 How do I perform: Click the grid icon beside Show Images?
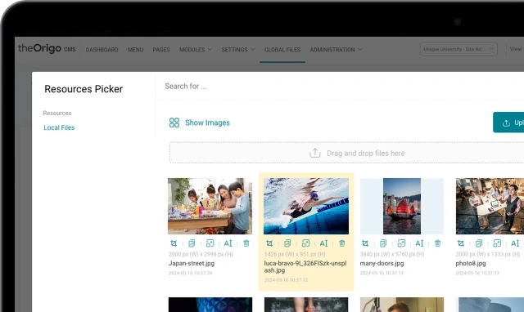(174, 123)
